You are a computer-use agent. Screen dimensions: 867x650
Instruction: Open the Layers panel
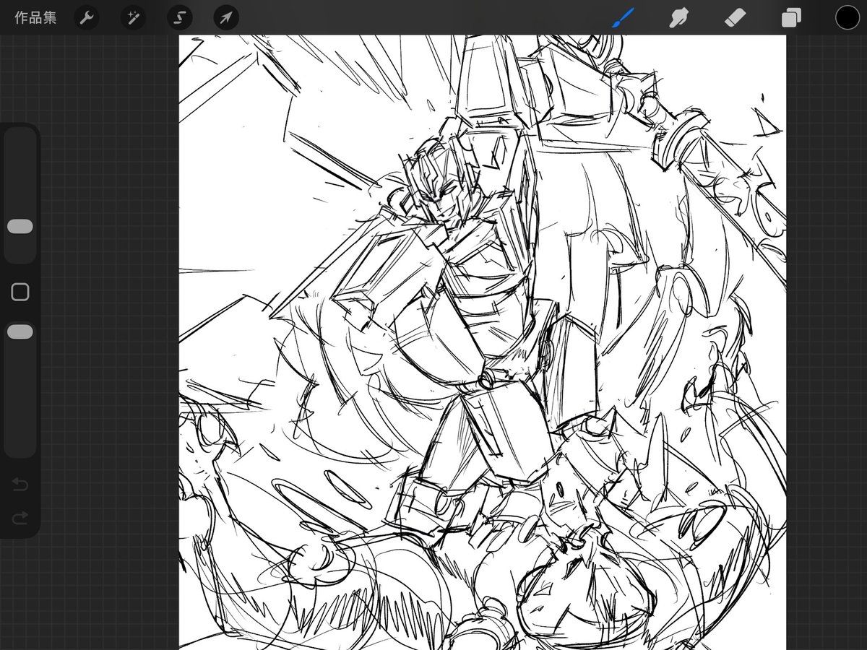point(791,17)
